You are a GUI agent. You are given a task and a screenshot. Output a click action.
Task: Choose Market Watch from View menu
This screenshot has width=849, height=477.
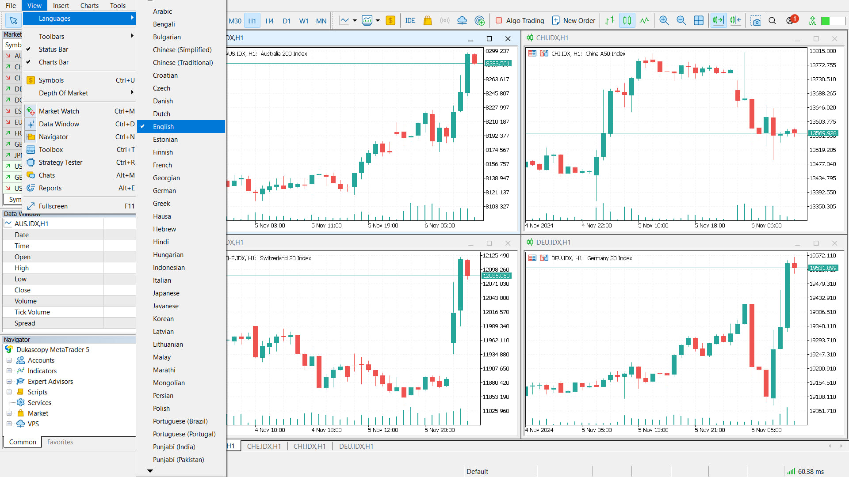point(80,111)
